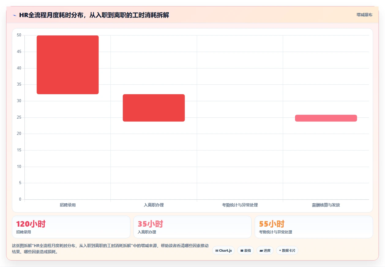Screen dimensions: 385x267
Task: Click the 招聘录用 x-axis label
Action: tap(68, 205)
